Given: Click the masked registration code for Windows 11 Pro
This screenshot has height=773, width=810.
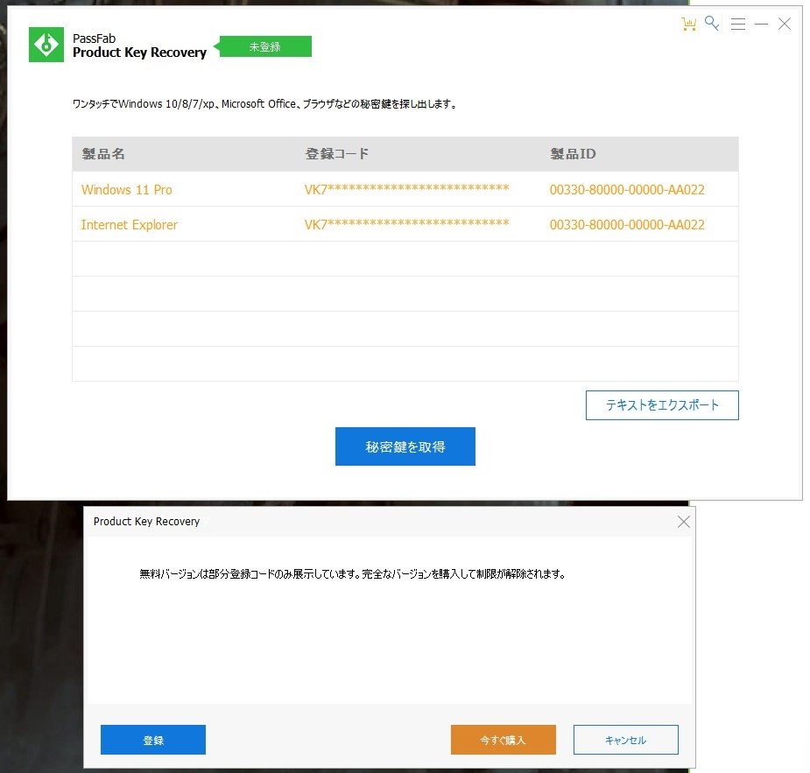Looking at the screenshot, I should pyautogui.click(x=406, y=189).
